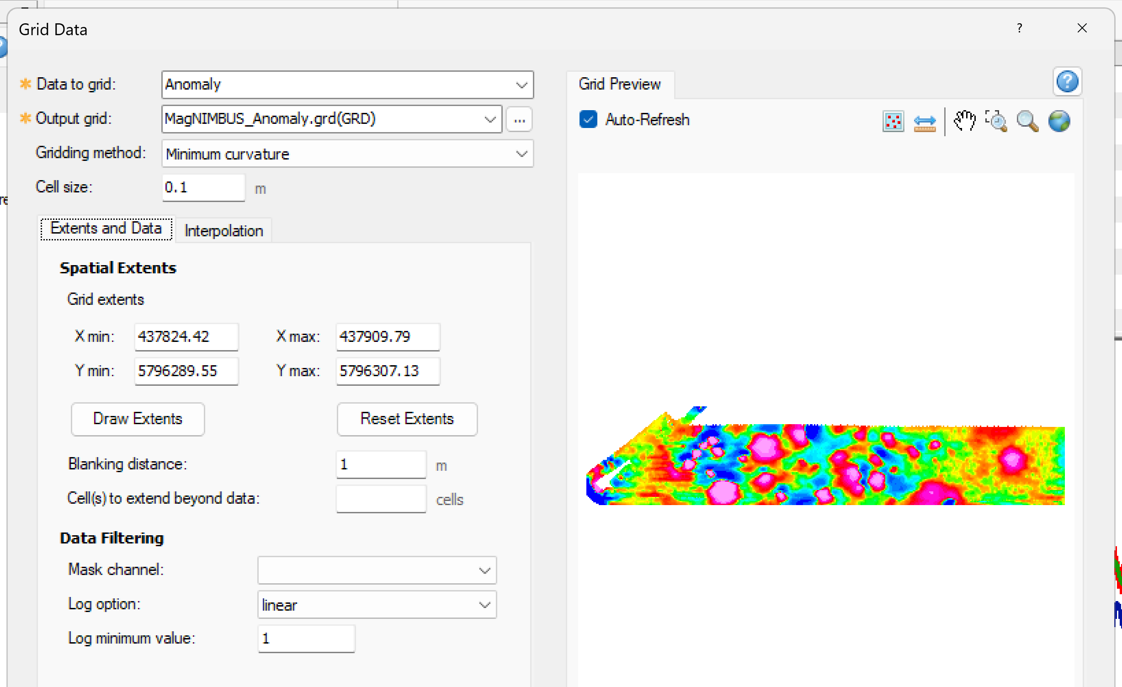
Task: Switch to the Interpolation tab
Action: click(x=223, y=230)
